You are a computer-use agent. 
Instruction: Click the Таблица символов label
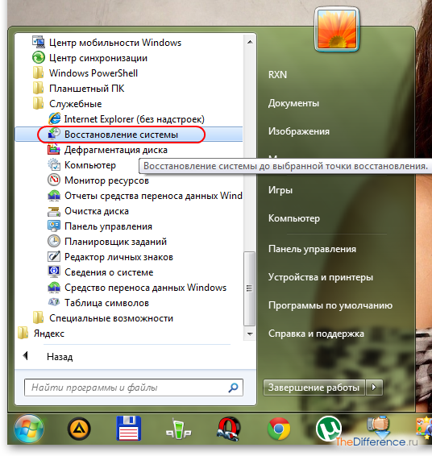(106, 303)
